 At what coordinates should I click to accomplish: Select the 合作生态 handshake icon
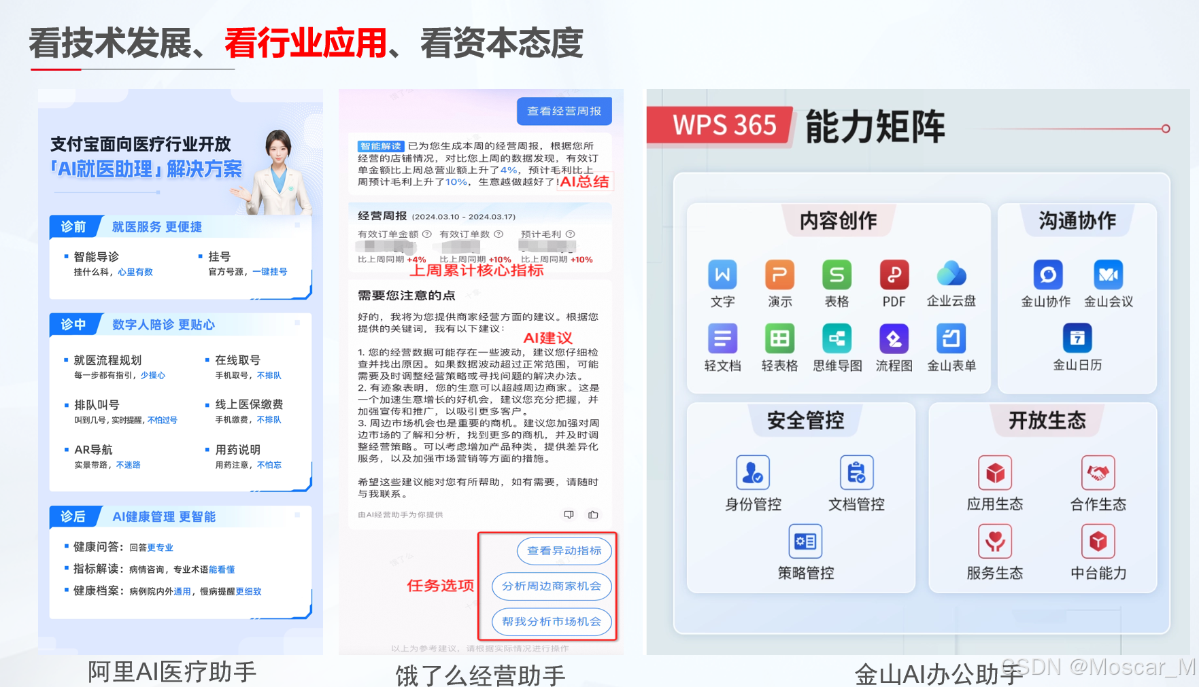point(1098,472)
